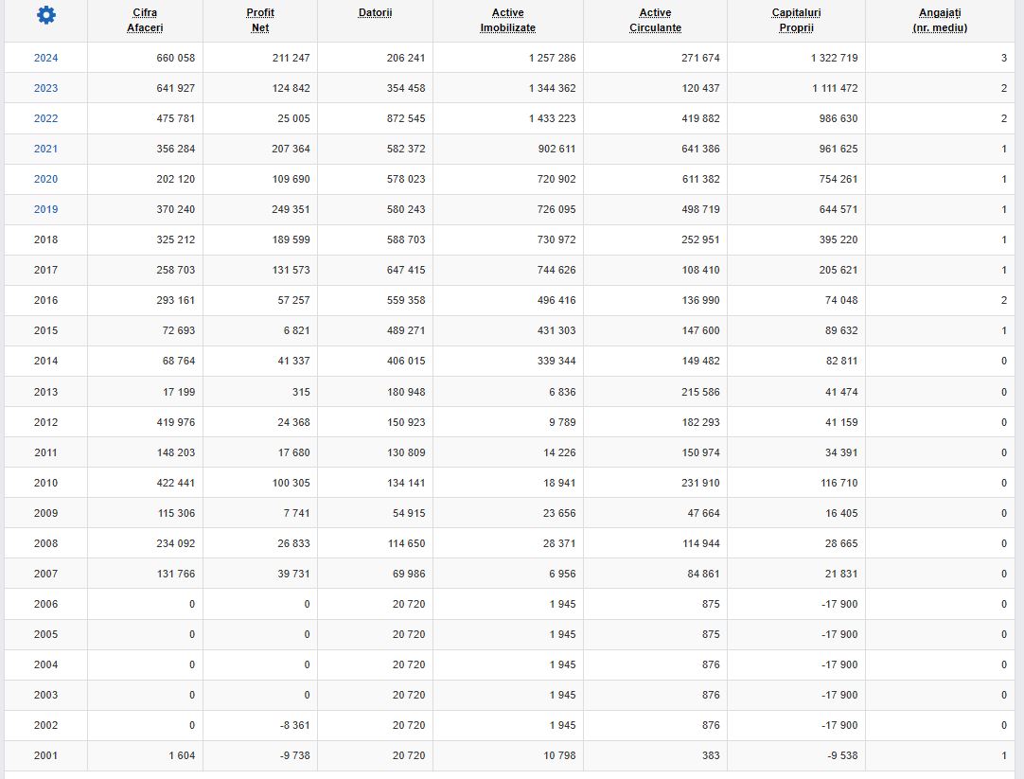Select the 2018 year row cell
Screen dimensions: 1024x779
45,239
